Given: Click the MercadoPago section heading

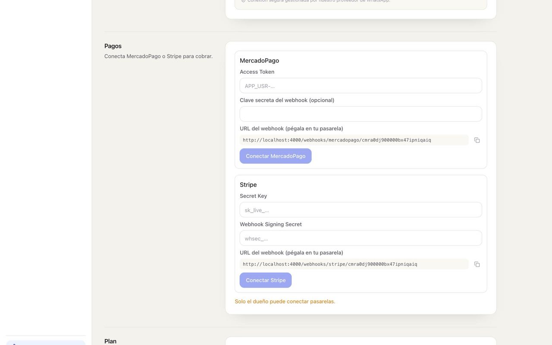Looking at the screenshot, I should pos(259,61).
